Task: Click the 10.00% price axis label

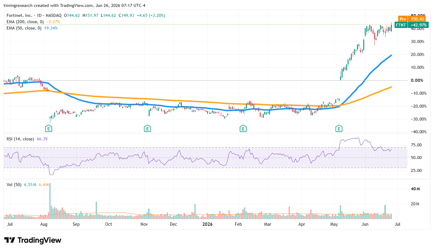Action: pos(418,67)
